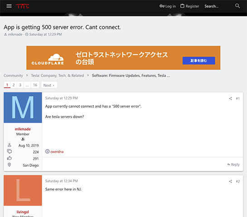
Task: Go to Community breadcrumb
Action: pyautogui.click(x=13, y=76)
